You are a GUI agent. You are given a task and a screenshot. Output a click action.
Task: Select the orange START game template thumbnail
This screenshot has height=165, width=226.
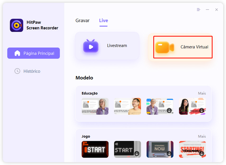[x=95, y=149]
